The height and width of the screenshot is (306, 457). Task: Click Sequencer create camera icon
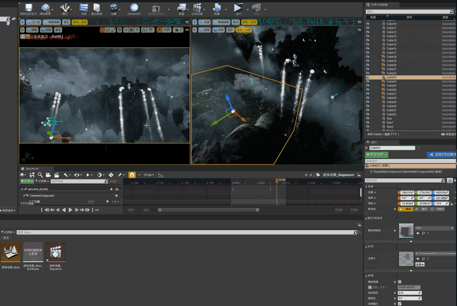click(x=48, y=174)
